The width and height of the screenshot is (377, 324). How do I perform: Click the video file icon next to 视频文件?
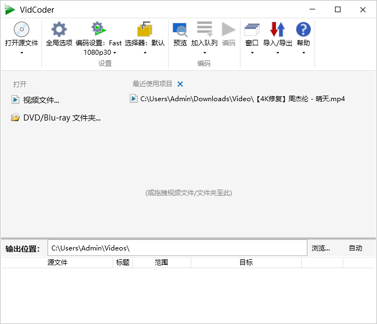(x=15, y=100)
